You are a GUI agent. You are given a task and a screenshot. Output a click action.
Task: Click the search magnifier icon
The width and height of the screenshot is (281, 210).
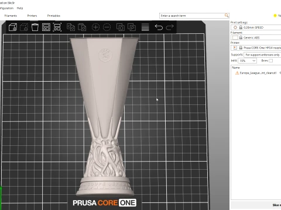227,15
